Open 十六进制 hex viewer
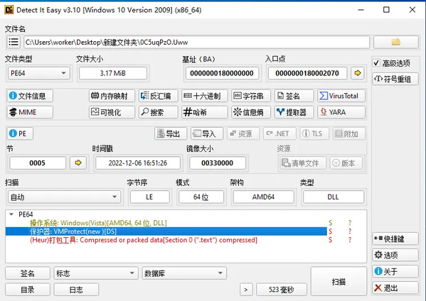426x301 pixels. click(205, 96)
